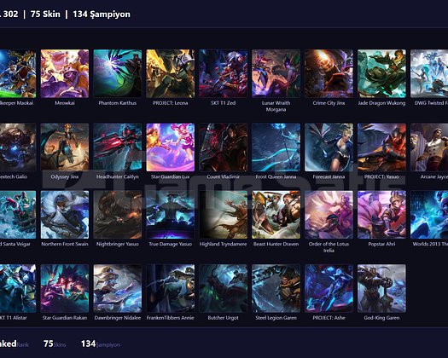The image size is (448, 358).
Task: Select the God-King Garen skin thumbnail
Action: click(381, 288)
